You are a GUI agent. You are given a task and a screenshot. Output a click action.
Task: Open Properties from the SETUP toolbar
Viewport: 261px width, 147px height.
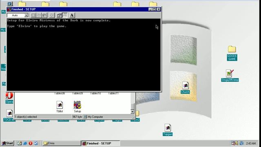pos(59,16)
